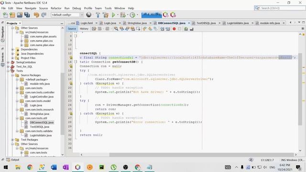306x172 pixels.
Task: Click the Find Previous Occurrence icon
Action: [x=122, y=29]
